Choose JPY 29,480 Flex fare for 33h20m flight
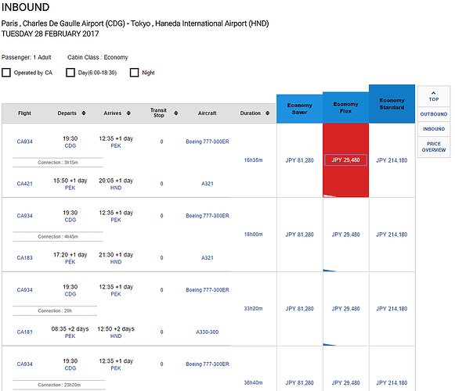455x391 pixels. [345, 309]
